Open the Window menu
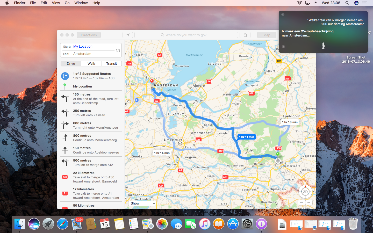Image resolution: width=373 pixels, height=233 pixels. click(81, 3)
